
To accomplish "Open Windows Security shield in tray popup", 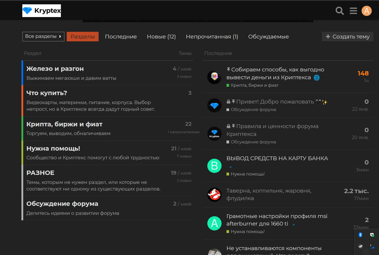I will click(x=372, y=234).
